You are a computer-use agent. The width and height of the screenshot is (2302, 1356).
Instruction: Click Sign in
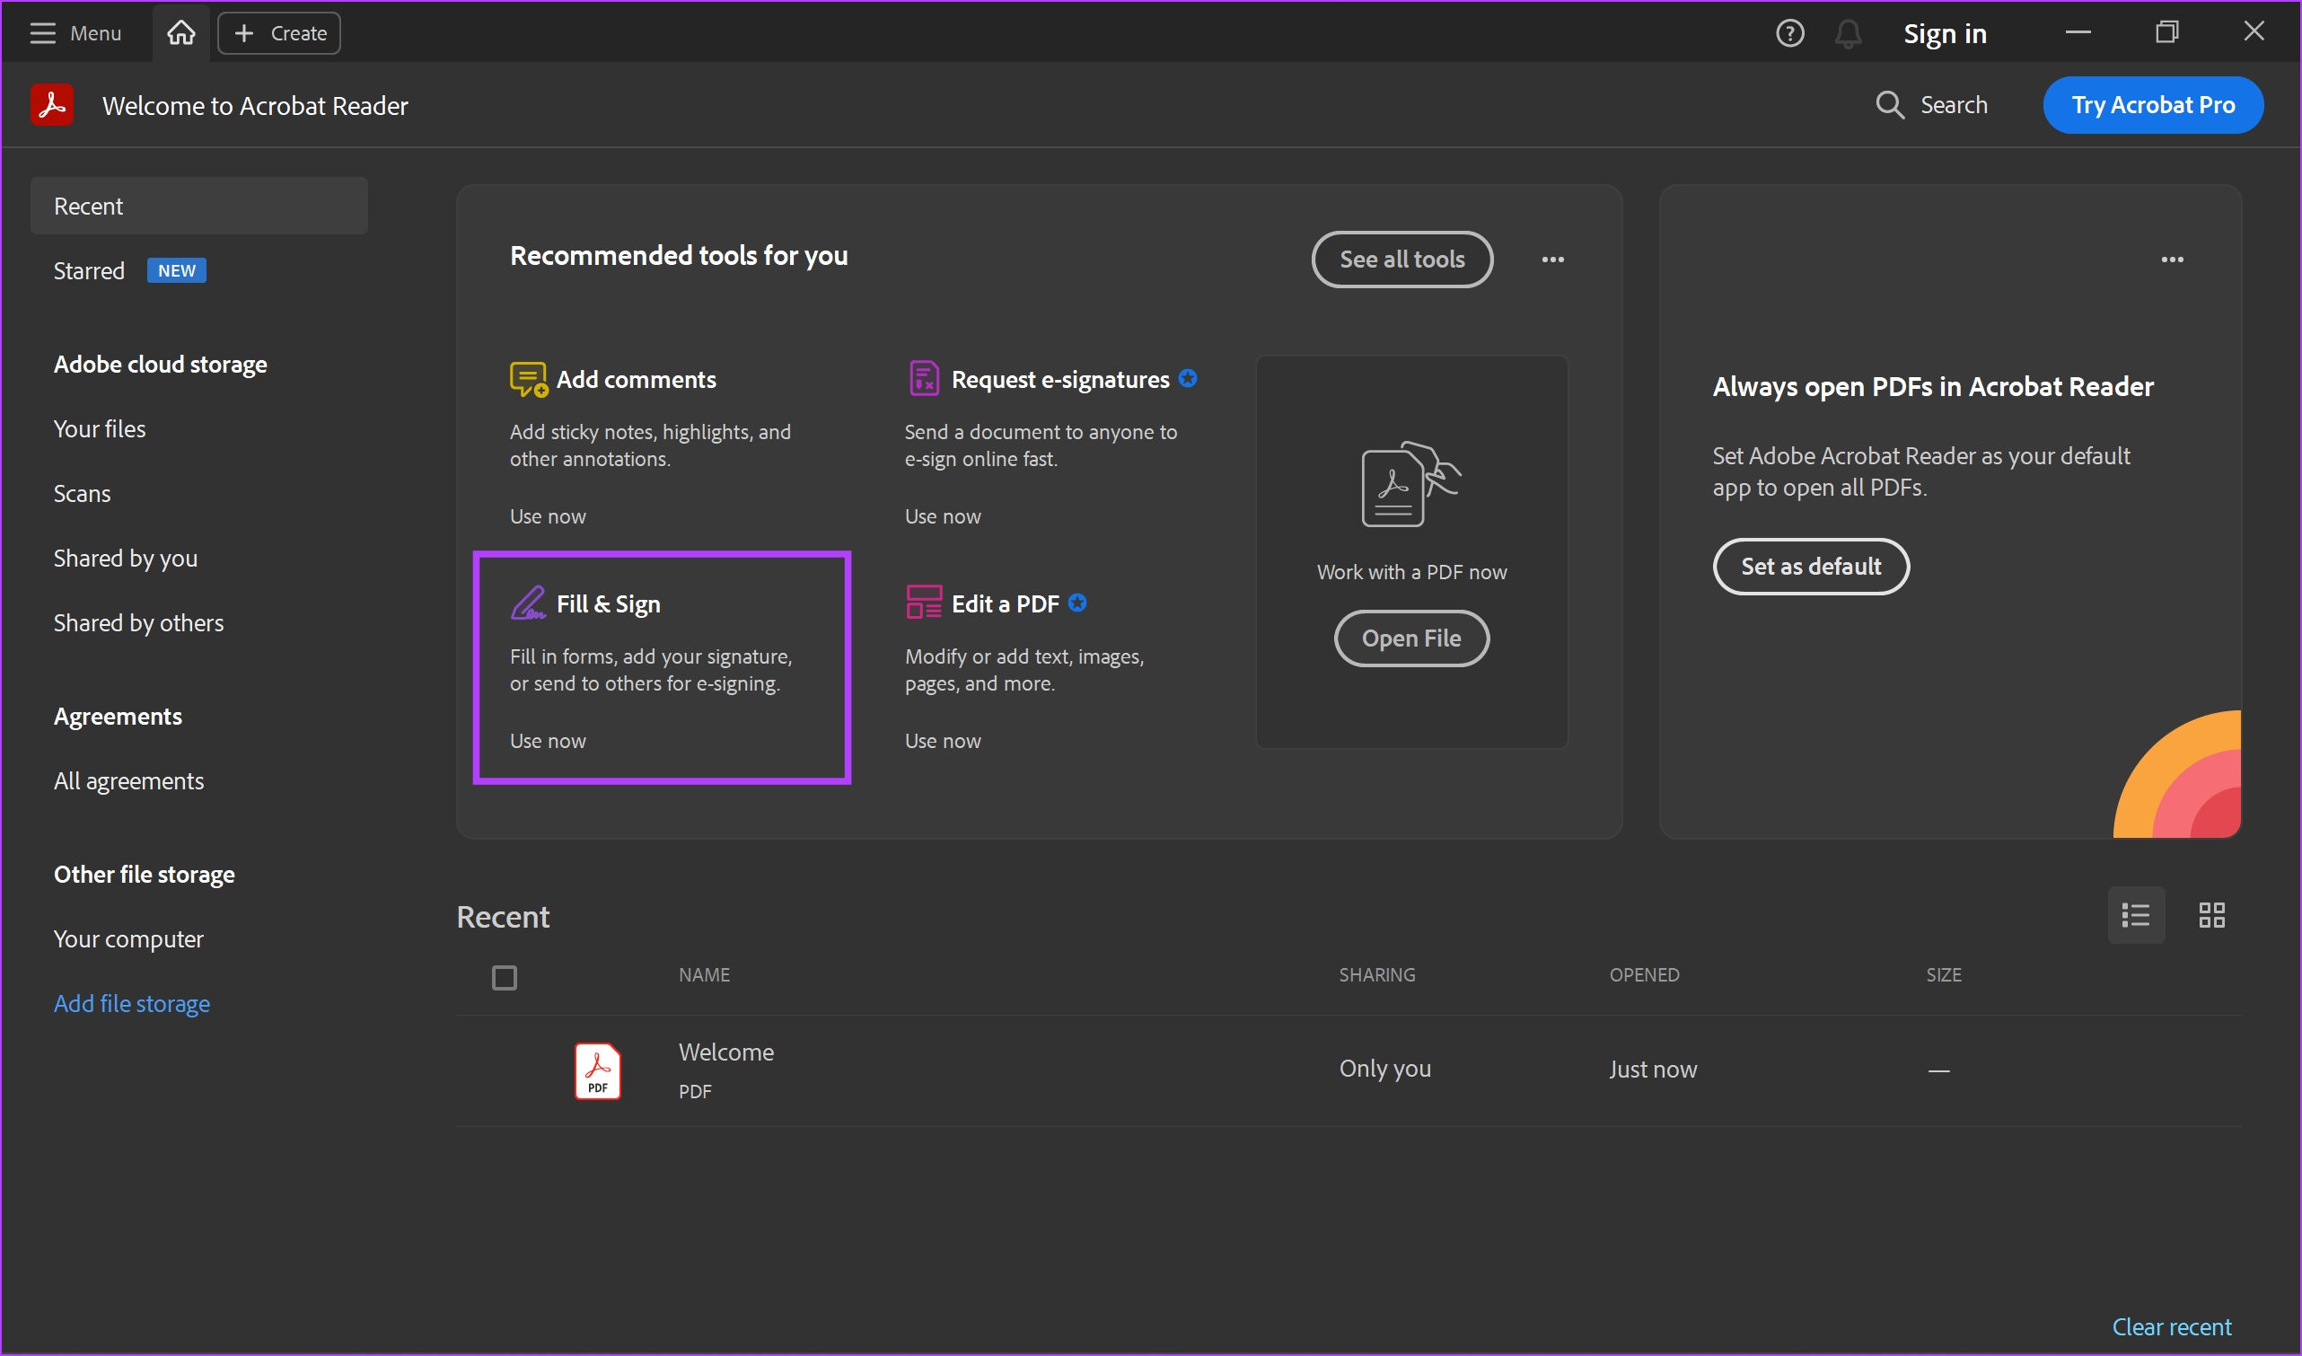pyautogui.click(x=1945, y=34)
